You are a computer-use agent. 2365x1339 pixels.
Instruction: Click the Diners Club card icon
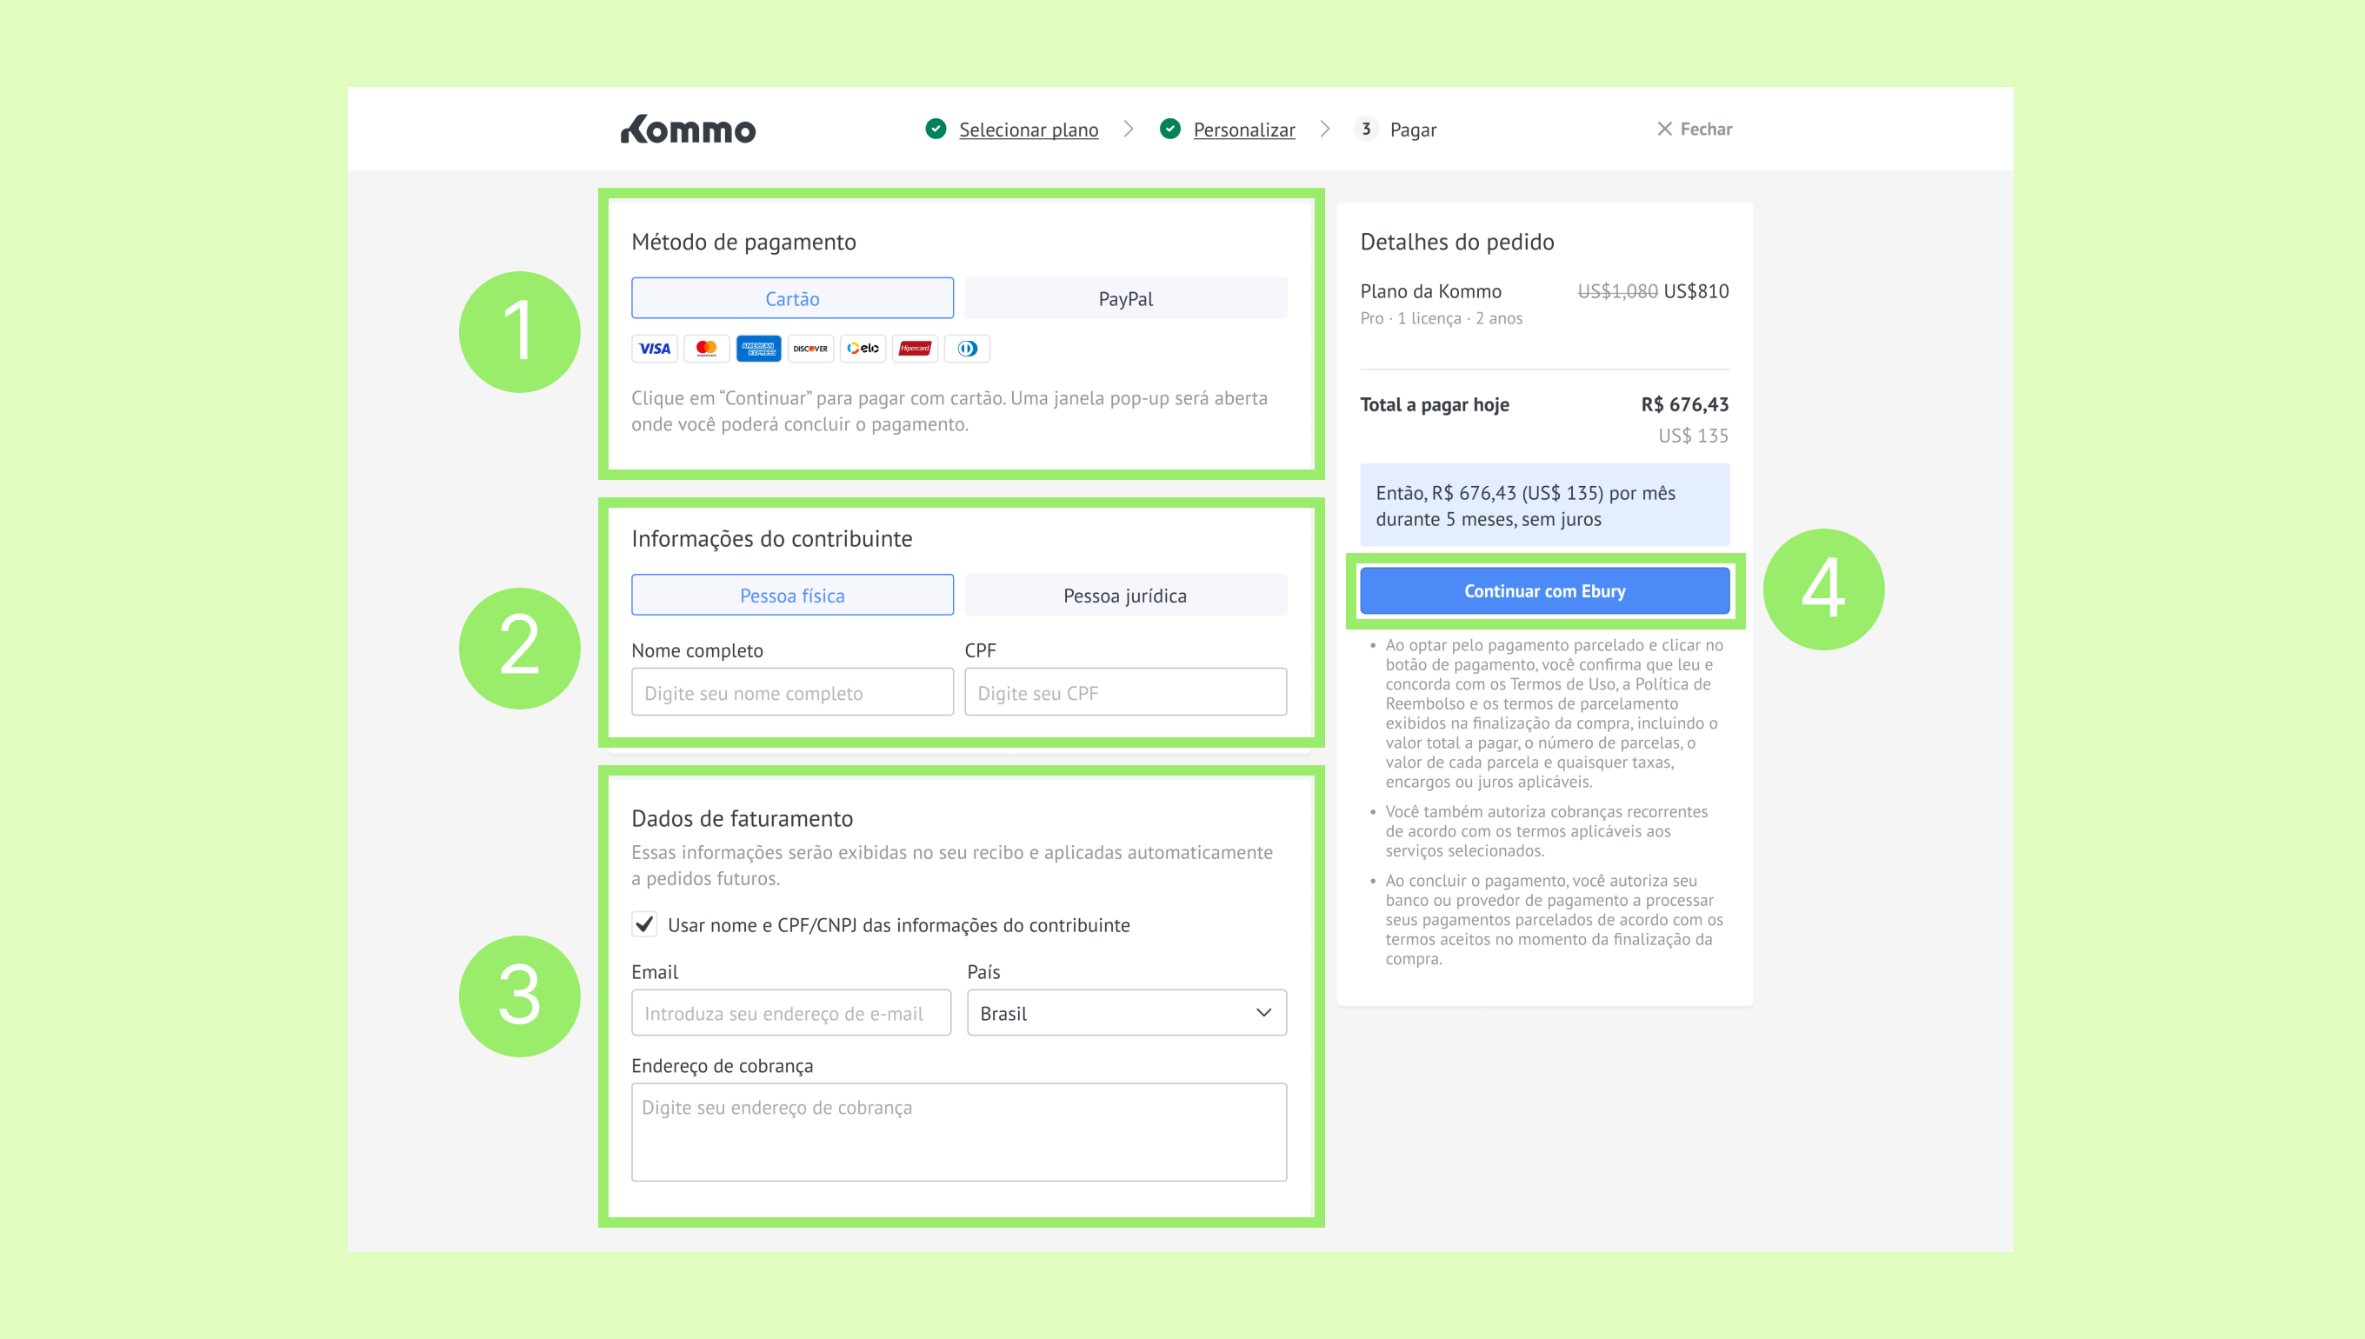[x=968, y=349]
